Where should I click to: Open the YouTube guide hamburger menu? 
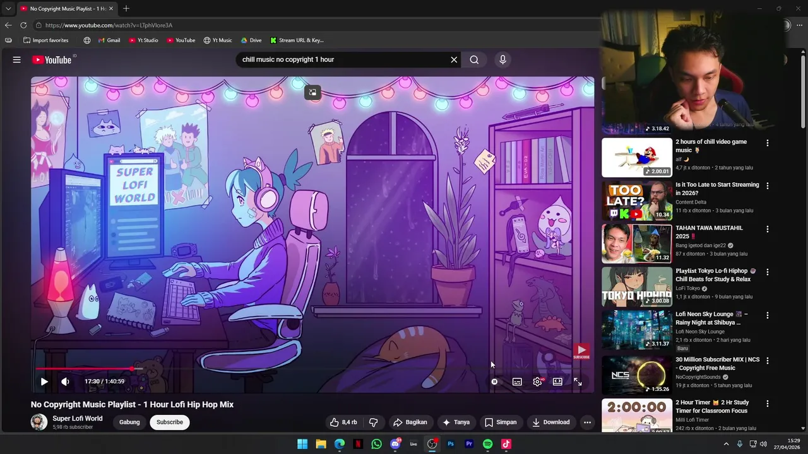coord(17,60)
